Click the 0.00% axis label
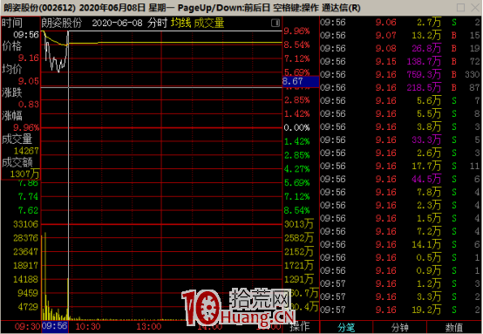Image resolution: width=483 pixels, height=334 pixels. 296,127
